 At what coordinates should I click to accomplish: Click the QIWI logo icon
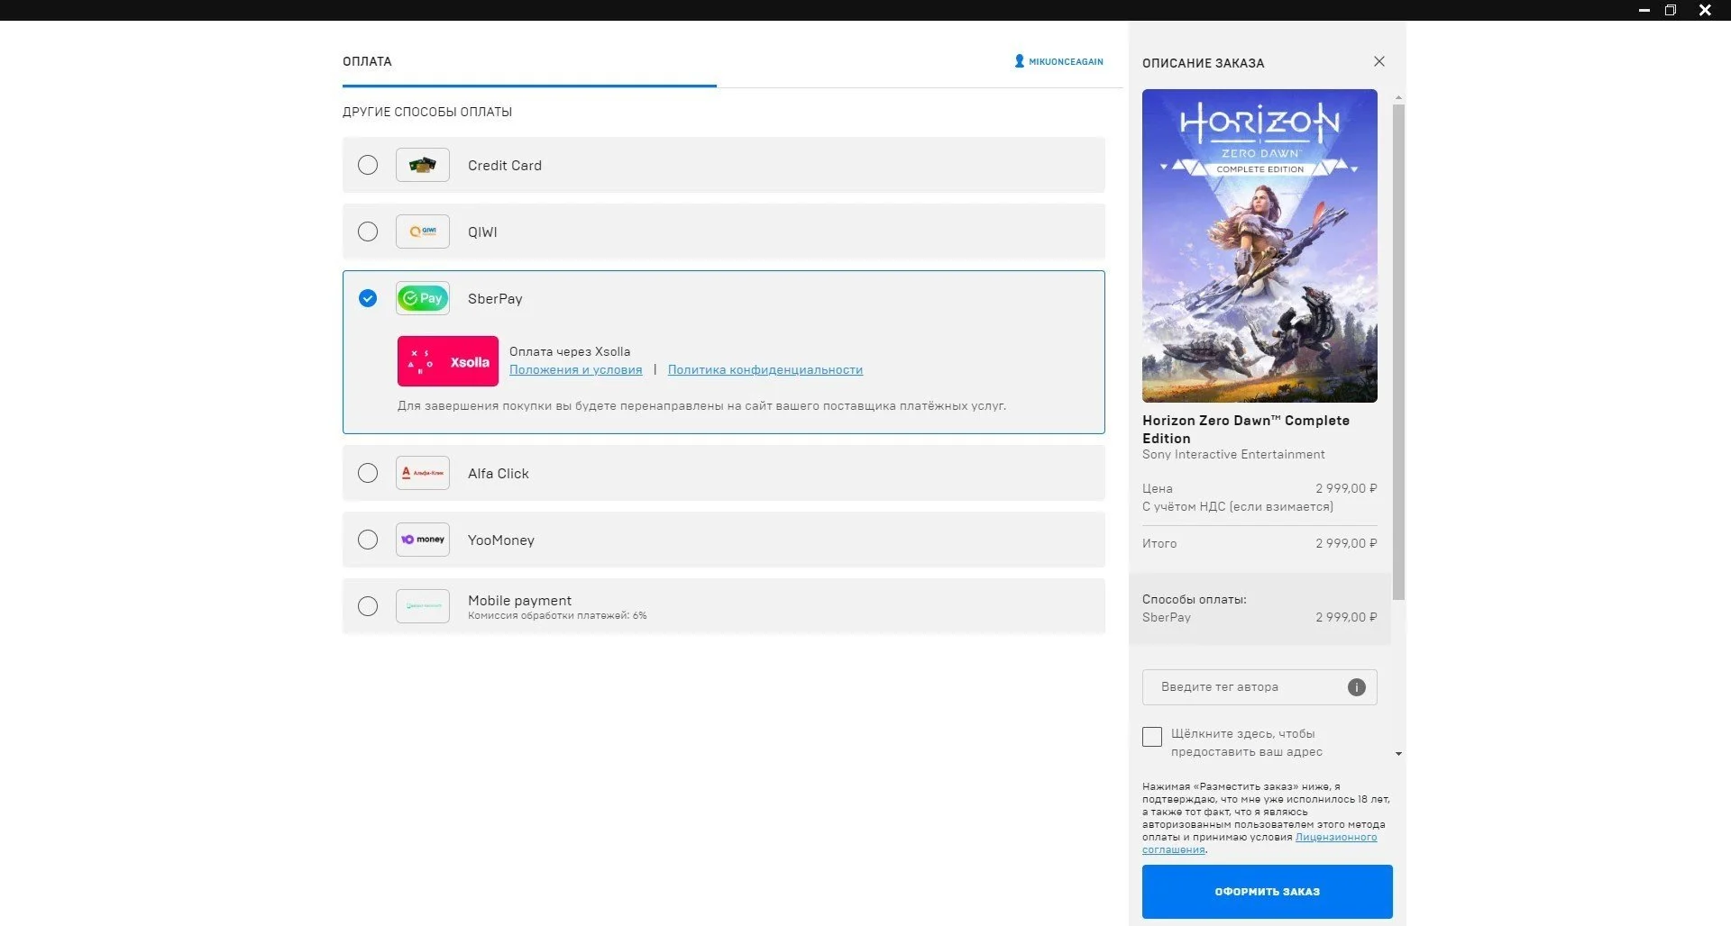point(423,231)
